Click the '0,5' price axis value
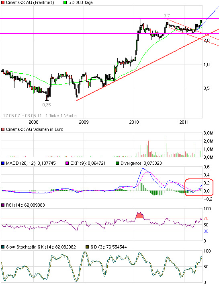 click(207, 88)
